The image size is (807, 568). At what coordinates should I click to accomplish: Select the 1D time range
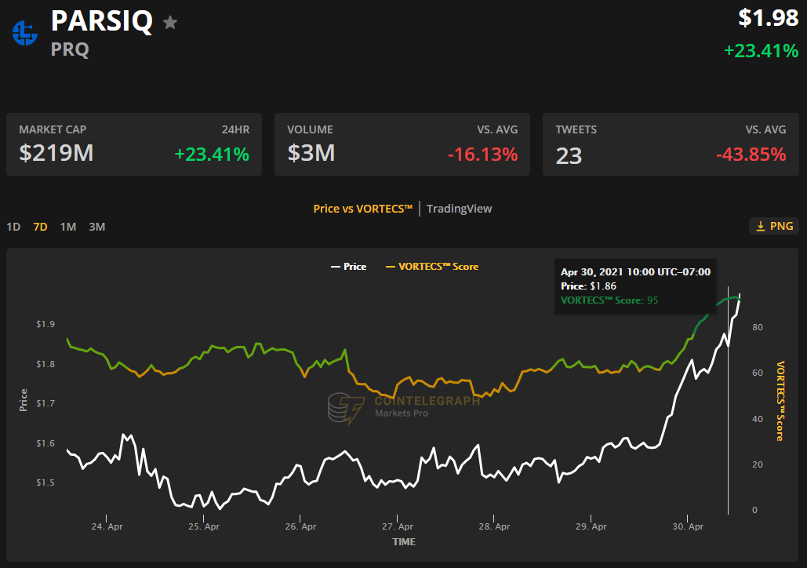pos(13,227)
